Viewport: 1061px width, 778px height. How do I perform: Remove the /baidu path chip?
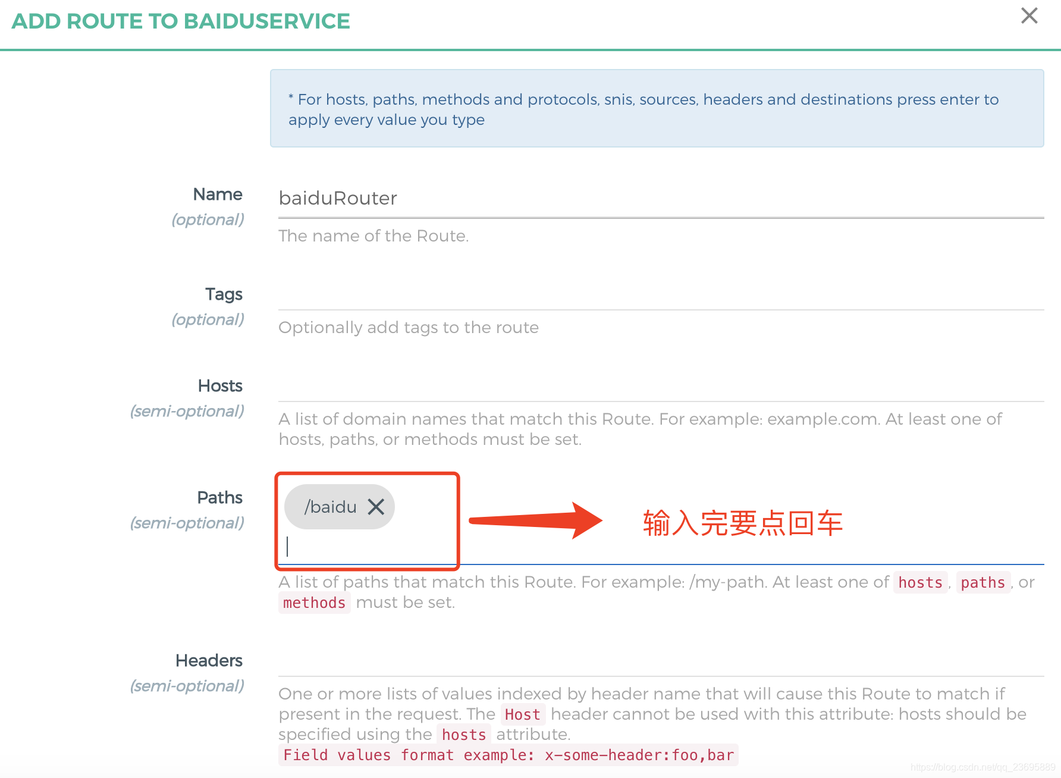[376, 507]
